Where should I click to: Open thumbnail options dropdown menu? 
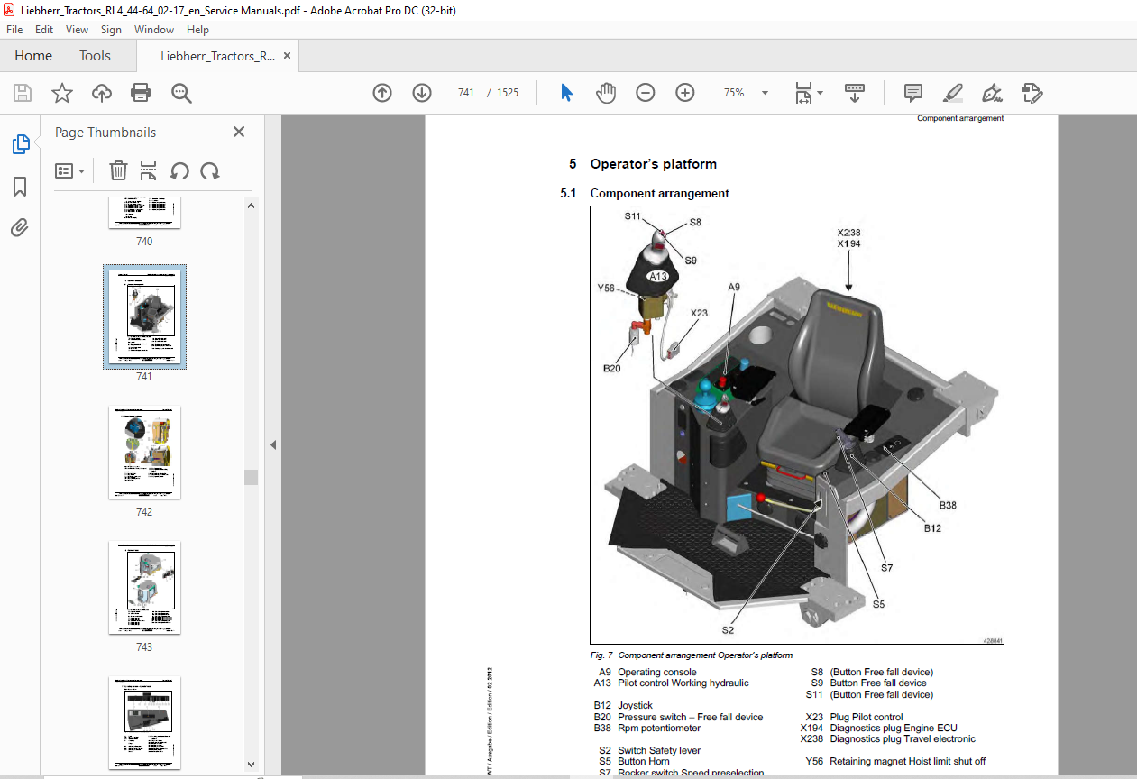click(69, 170)
